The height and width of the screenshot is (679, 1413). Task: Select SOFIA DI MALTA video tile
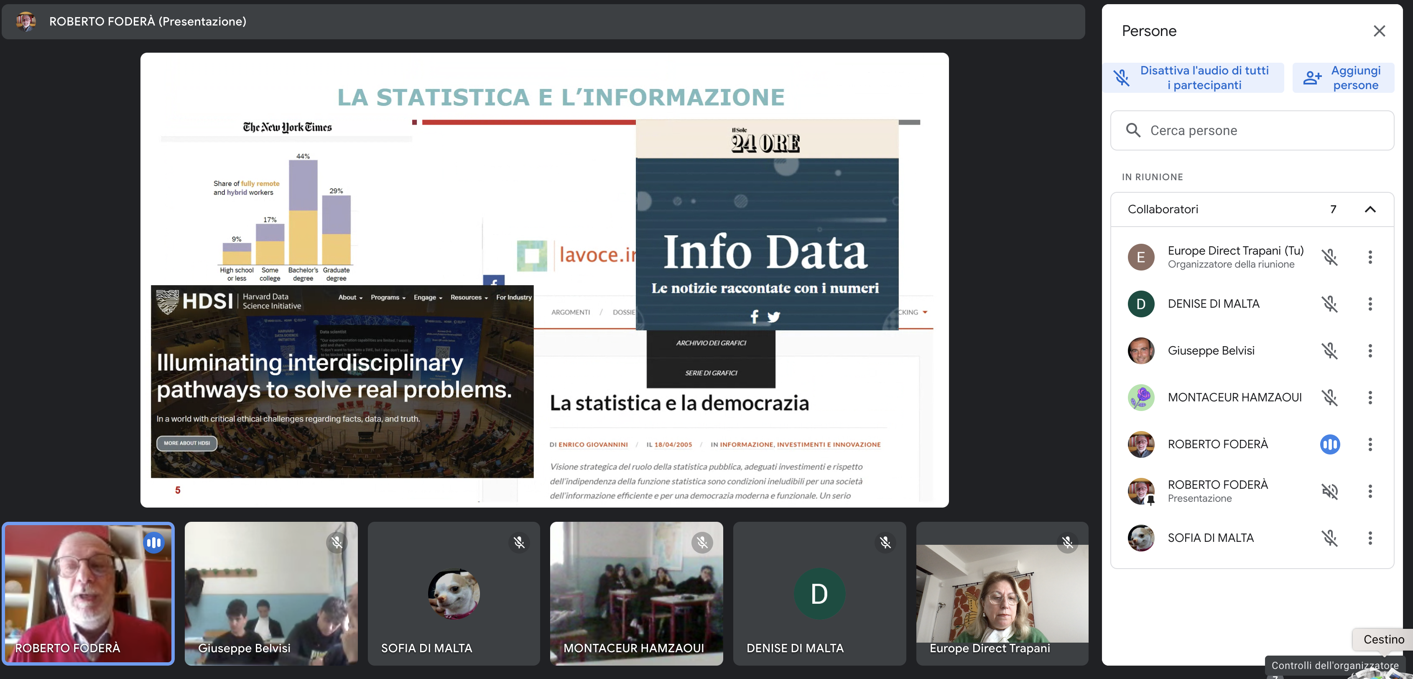(x=454, y=593)
